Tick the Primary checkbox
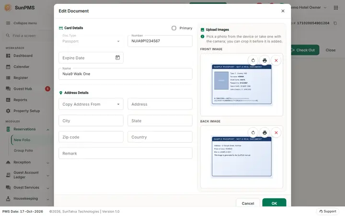 click(x=174, y=28)
